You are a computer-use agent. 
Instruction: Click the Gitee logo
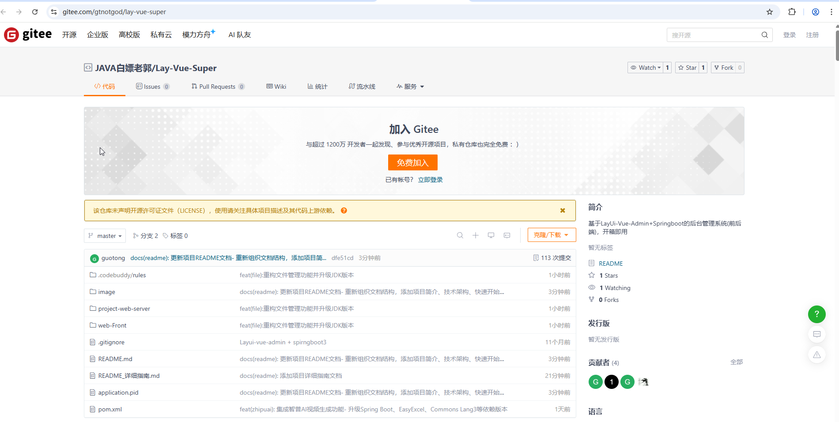(27, 34)
